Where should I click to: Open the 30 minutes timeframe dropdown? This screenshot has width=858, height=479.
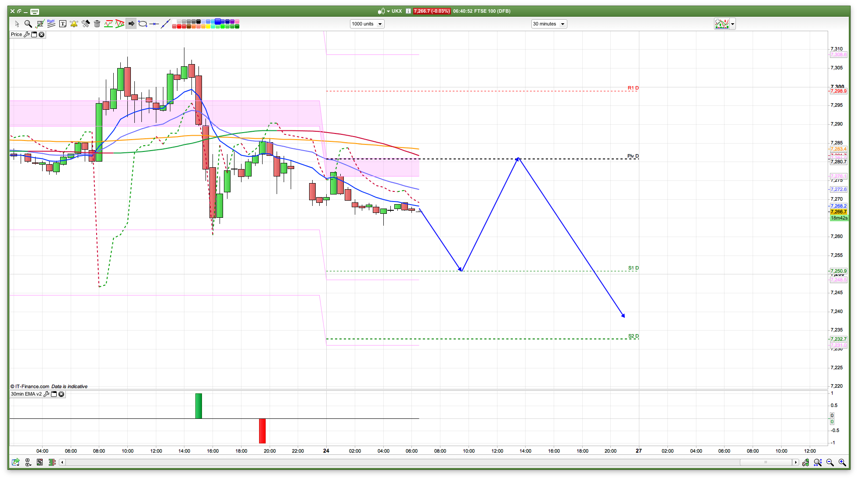point(548,24)
